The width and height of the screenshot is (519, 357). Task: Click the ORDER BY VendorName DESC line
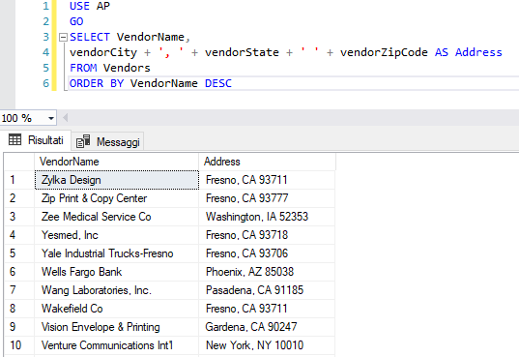151,83
